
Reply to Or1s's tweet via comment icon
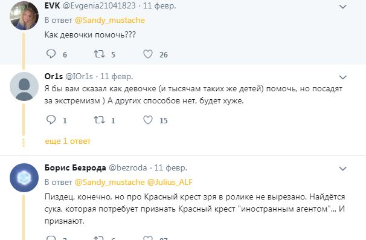pyautogui.click(x=51, y=120)
